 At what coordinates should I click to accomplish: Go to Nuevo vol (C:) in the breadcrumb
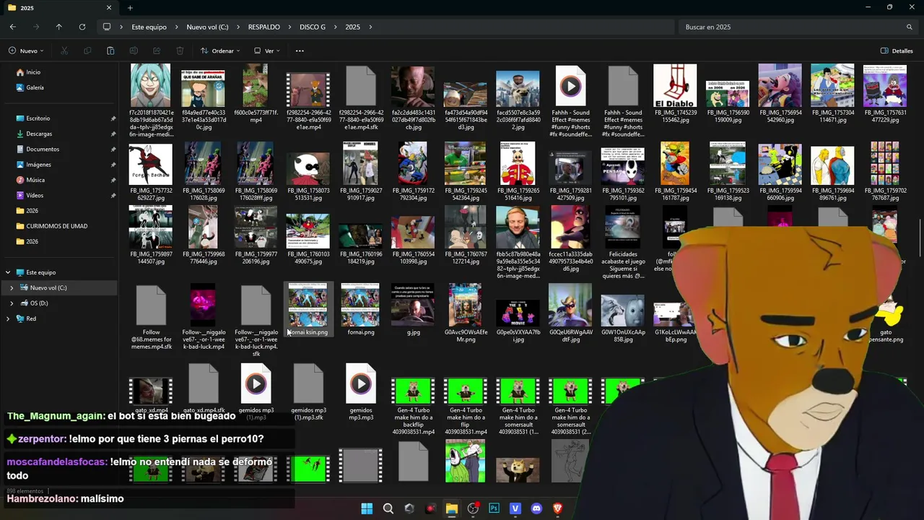point(207,27)
